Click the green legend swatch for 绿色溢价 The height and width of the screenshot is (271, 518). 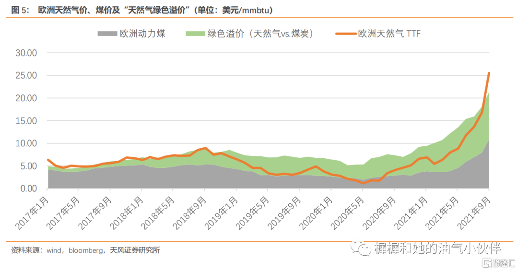[195, 34]
